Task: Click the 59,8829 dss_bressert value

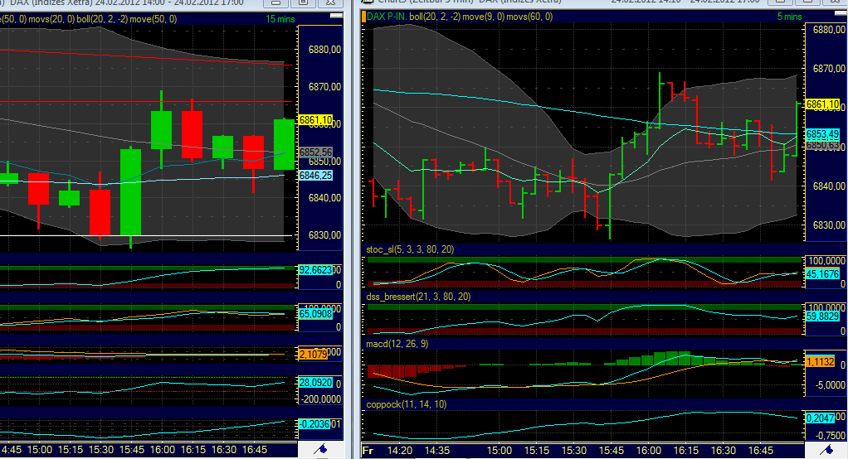Action: [x=822, y=316]
